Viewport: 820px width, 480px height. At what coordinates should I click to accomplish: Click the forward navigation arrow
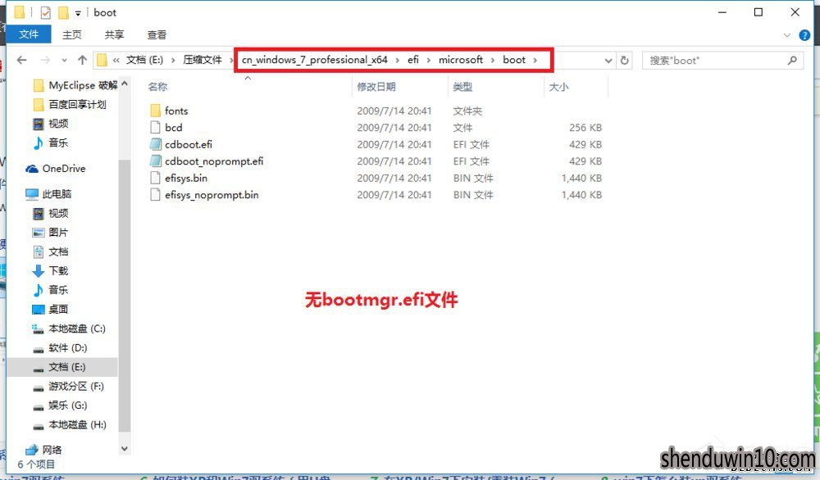(45, 60)
